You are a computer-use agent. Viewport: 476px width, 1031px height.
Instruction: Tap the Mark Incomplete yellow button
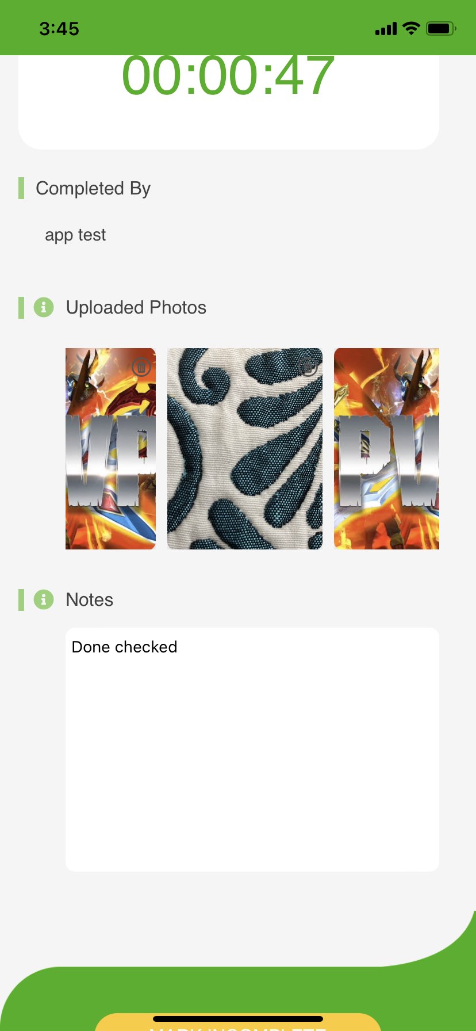[x=238, y=1022]
